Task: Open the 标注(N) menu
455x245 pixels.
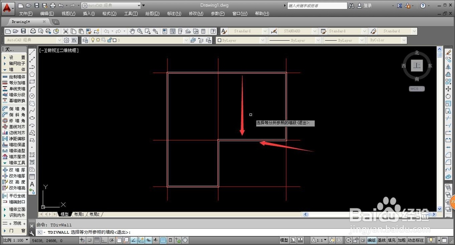Action: 174,14
